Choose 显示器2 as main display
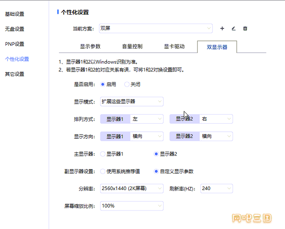285x229 pixels. [156, 154]
